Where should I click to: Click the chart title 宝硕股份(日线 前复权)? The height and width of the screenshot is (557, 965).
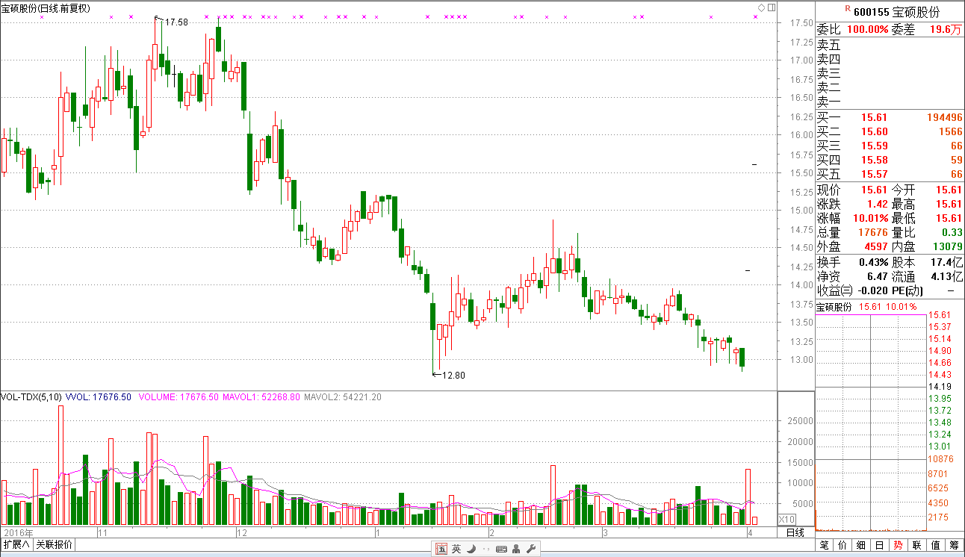46,8
